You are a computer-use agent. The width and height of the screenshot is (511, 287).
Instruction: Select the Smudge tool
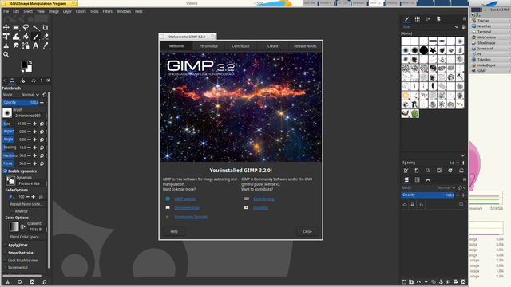(16, 46)
